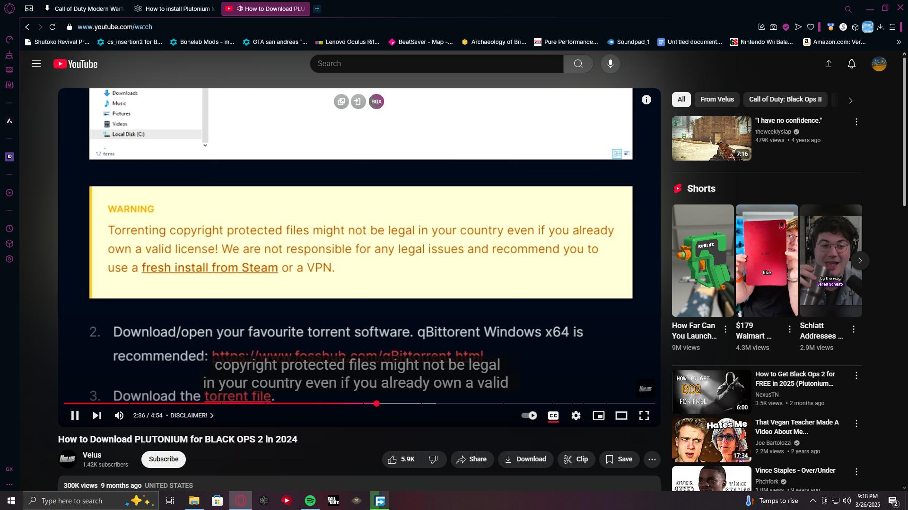Enter fullscreen mode
908x510 pixels.
click(644, 416)
